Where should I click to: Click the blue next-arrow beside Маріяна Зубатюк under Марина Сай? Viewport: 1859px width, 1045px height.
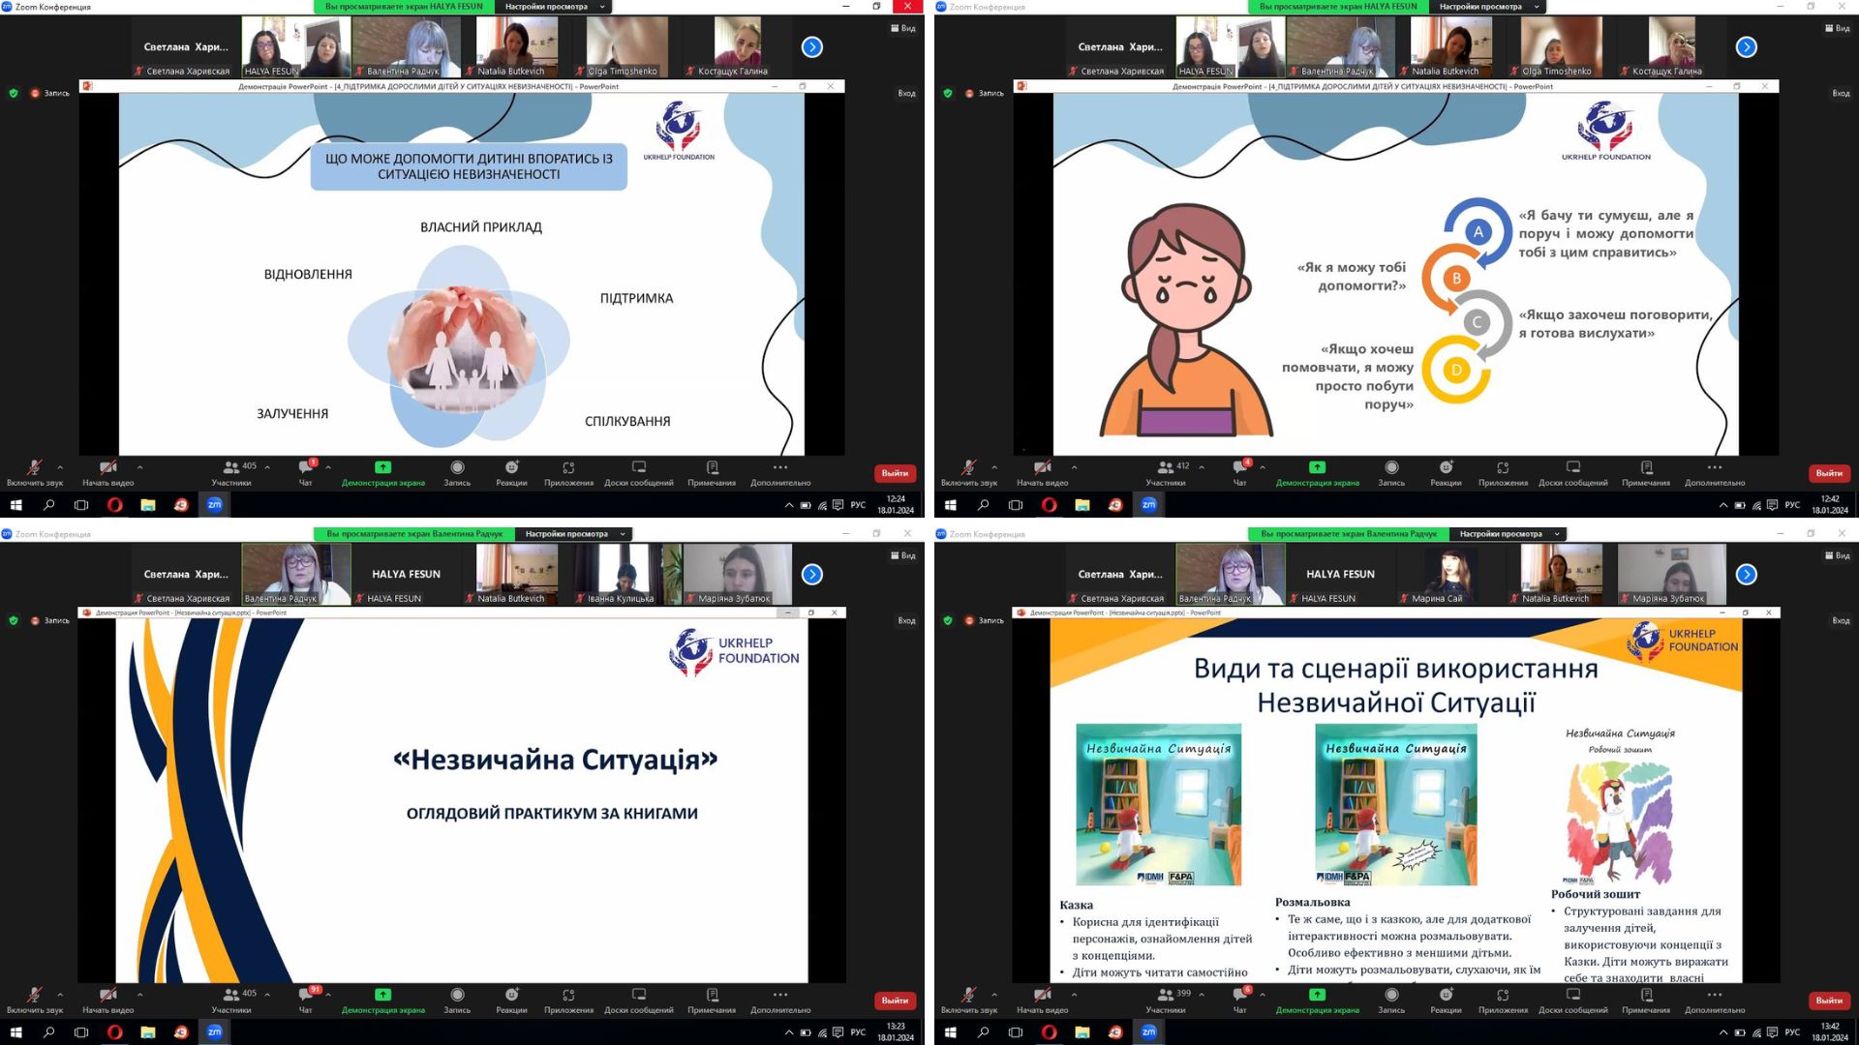pos(1747,575)
